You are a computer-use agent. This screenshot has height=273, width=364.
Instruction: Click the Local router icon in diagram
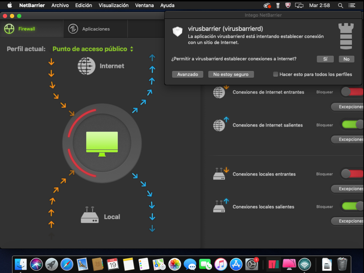click(90, 215)
